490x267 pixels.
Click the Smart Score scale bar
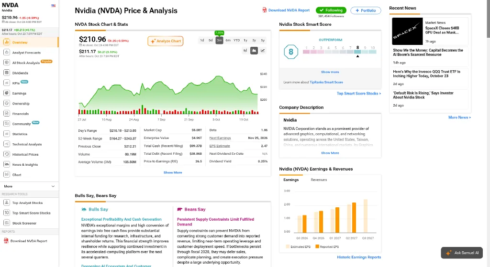[x=339, y=52]
